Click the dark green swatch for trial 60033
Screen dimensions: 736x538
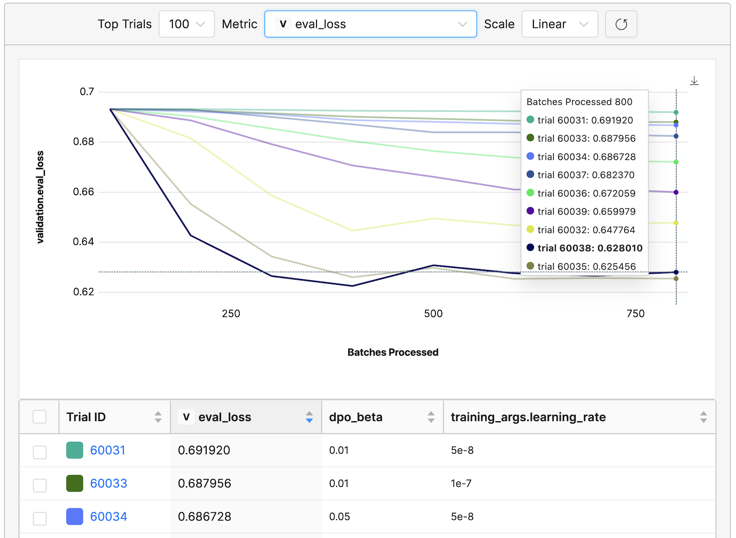75,483
